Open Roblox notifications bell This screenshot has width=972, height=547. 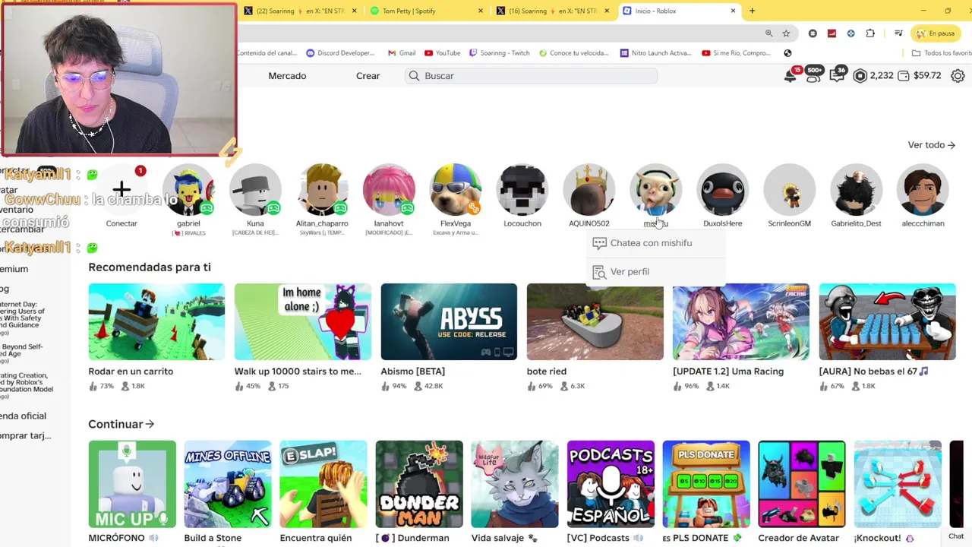[x=791, y=76]
